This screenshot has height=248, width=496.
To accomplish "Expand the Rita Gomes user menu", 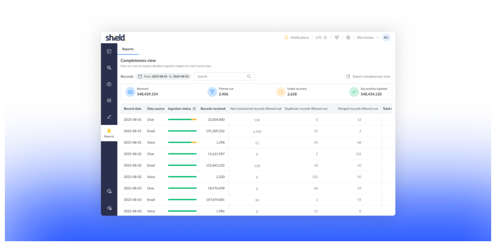I will [368, 38].
